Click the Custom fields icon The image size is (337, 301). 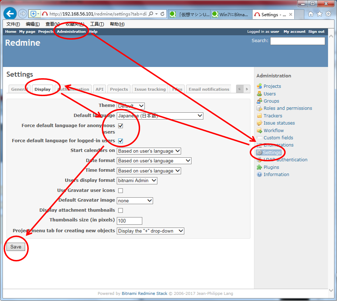pos(259,138)
